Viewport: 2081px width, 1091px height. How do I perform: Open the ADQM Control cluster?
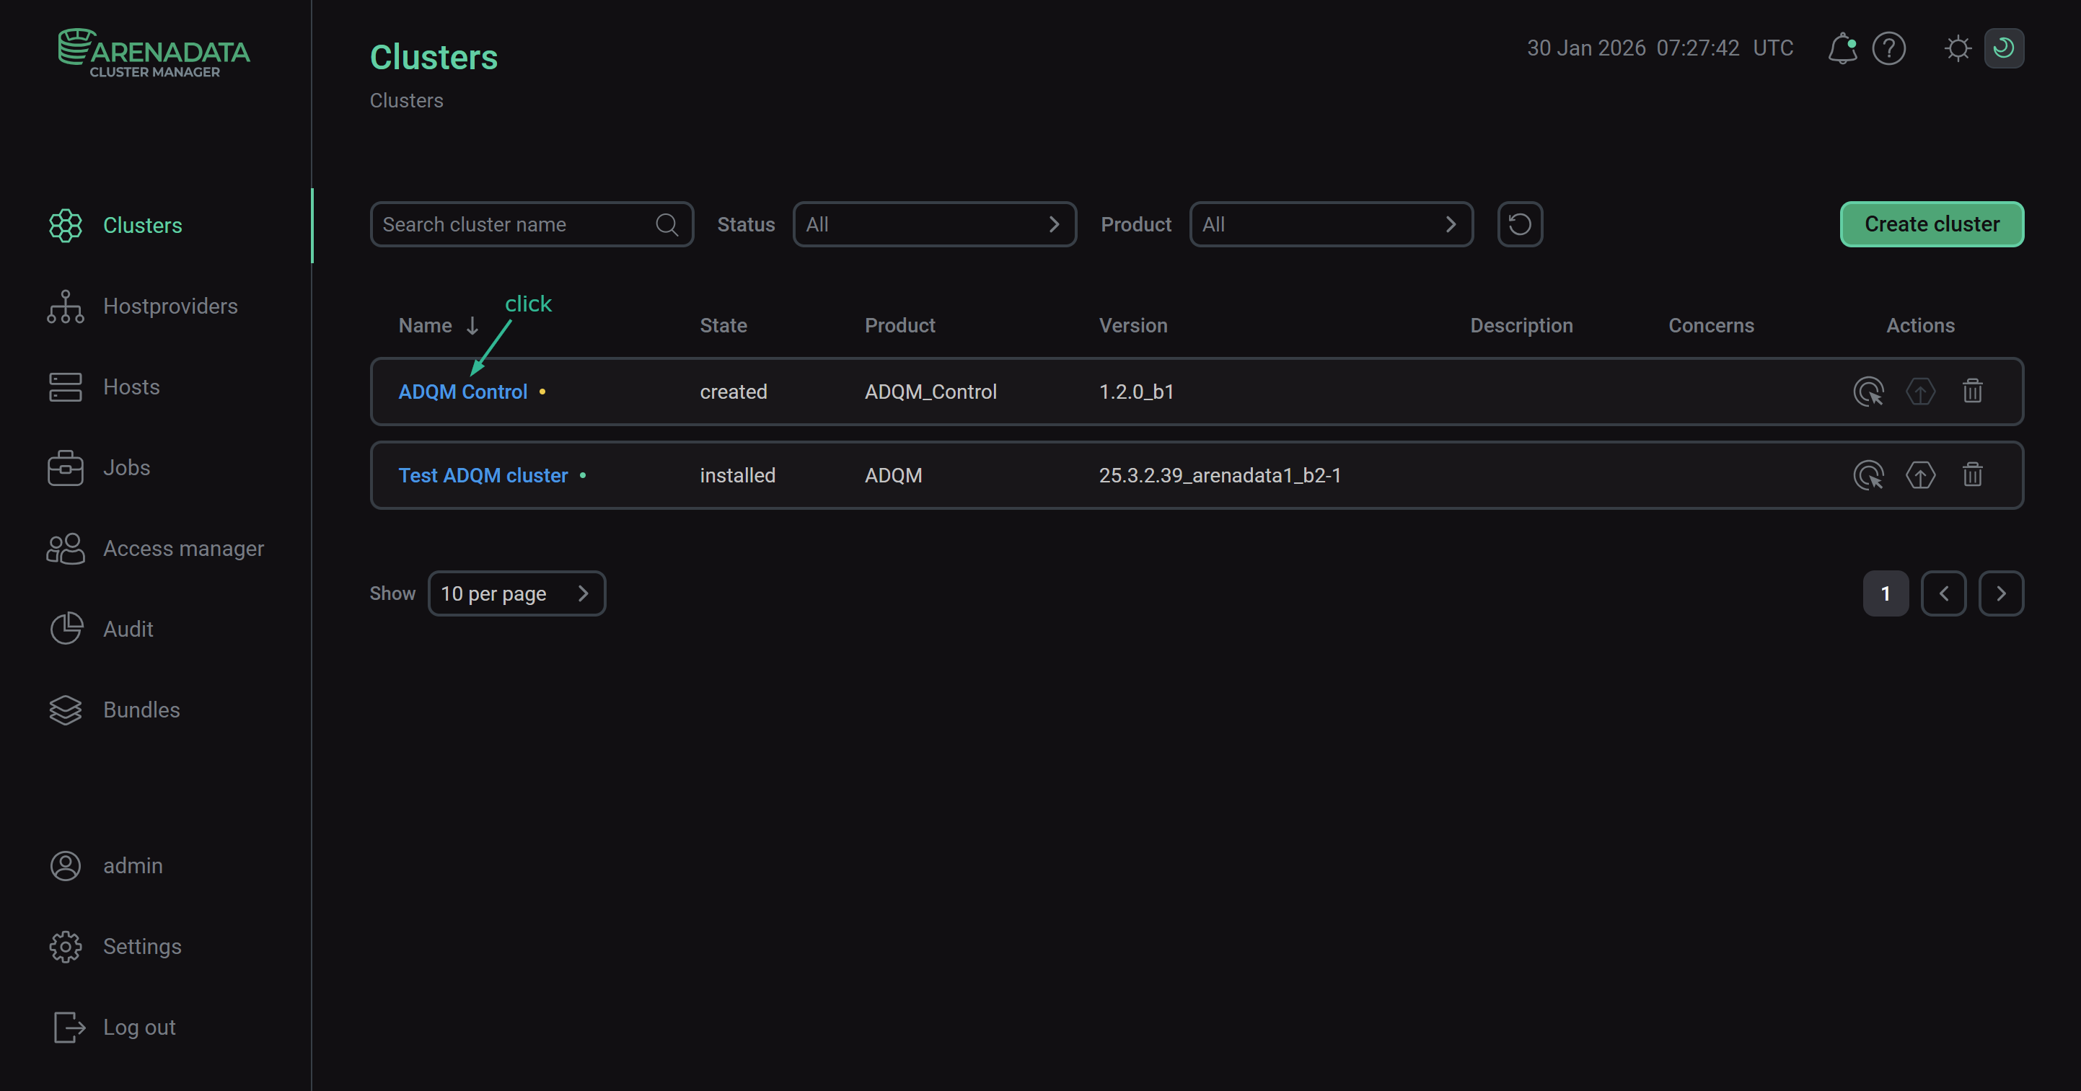pos(463,392)
